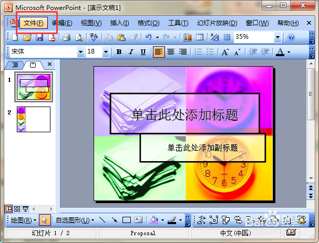Open the font color dropdown arrow
This screenshot has height=243, width=319.
coord(289,52)
